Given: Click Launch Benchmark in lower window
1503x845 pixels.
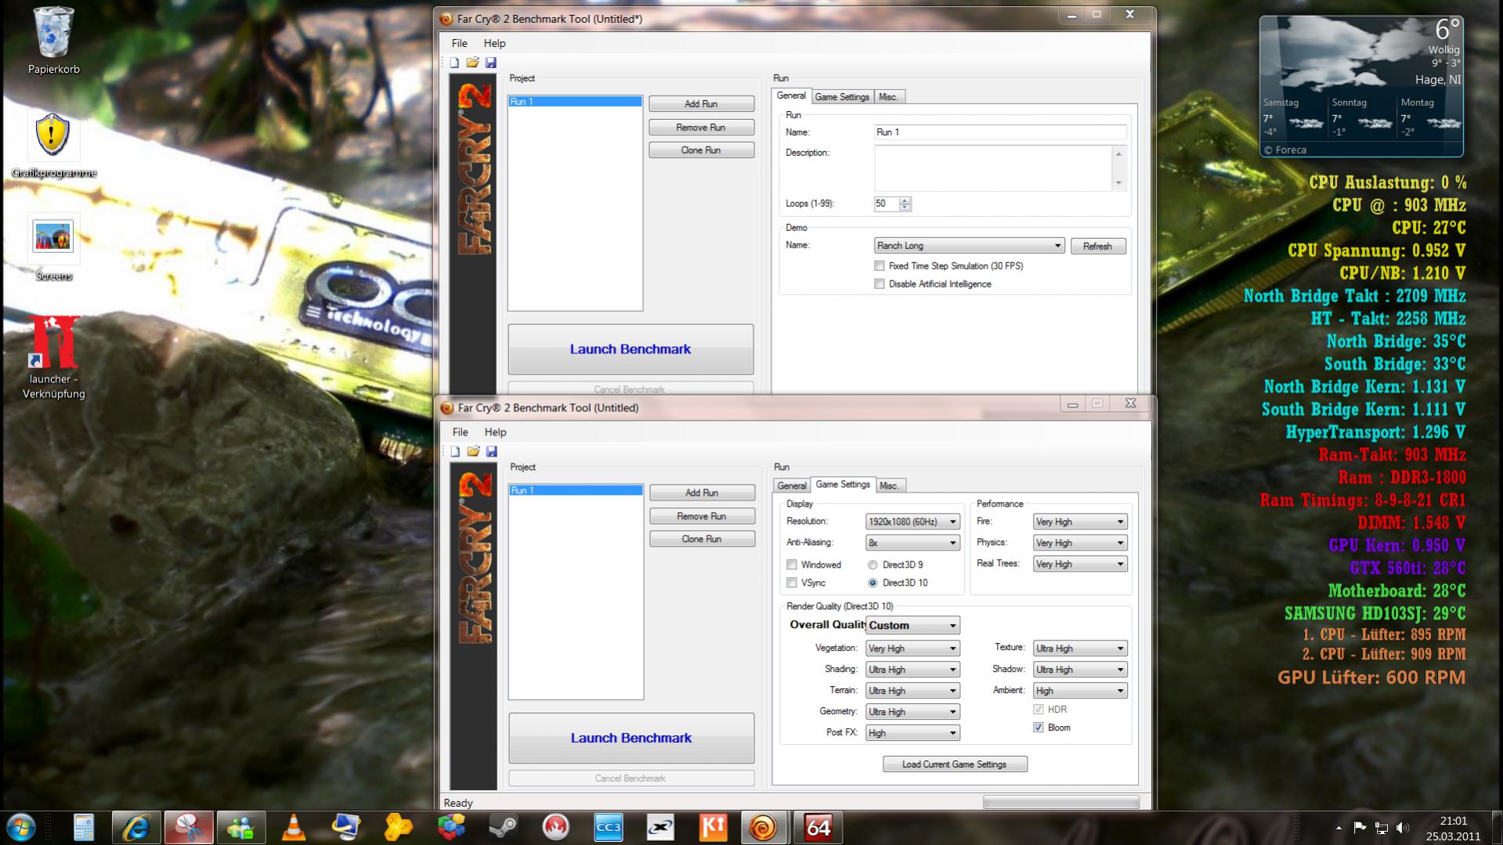Looking at the screenshot, I should pyautogui.click(x=631, y=738).
